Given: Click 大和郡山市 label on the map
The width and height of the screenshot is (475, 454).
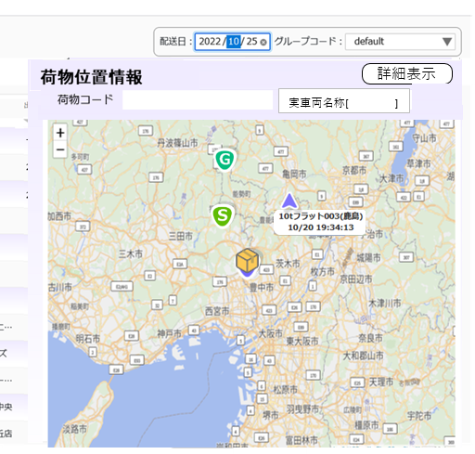Looking at the screenshot, I should 363,356.
